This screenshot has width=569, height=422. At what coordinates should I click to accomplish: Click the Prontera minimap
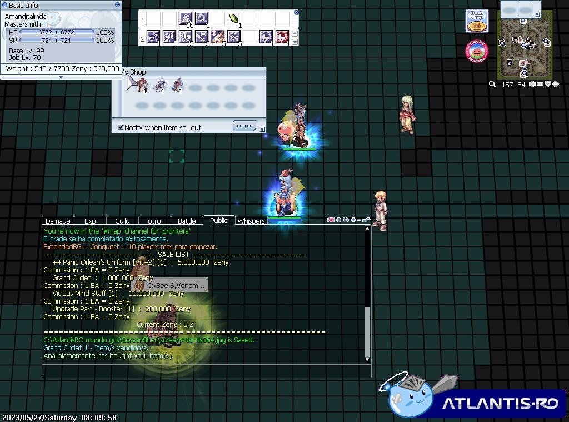pos(525,46)
